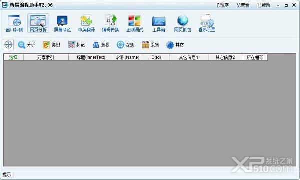
Task: Click the 其它信息1 column header
Action: 189,57
